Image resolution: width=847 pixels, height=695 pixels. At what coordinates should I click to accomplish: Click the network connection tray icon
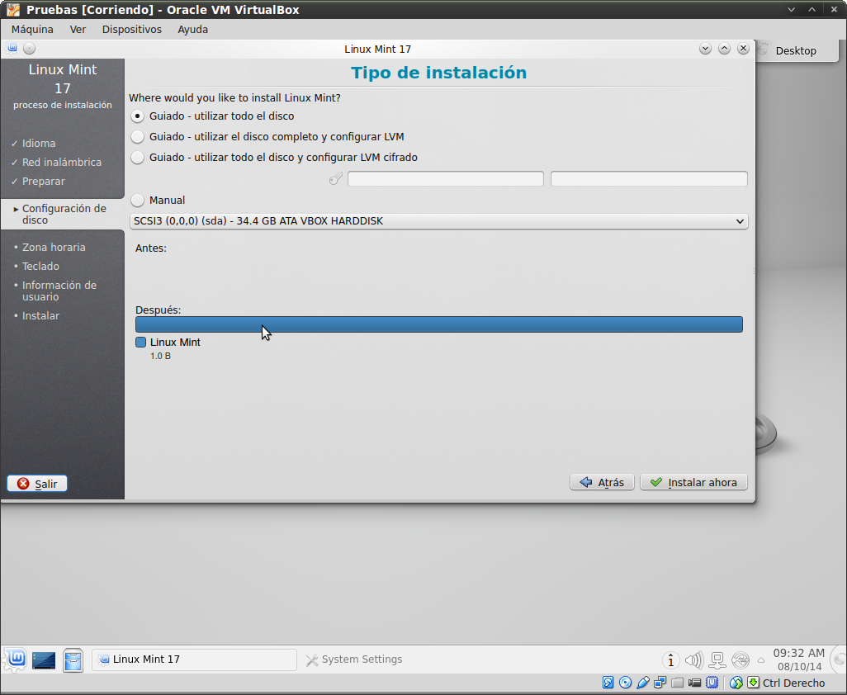click(717, 660)
